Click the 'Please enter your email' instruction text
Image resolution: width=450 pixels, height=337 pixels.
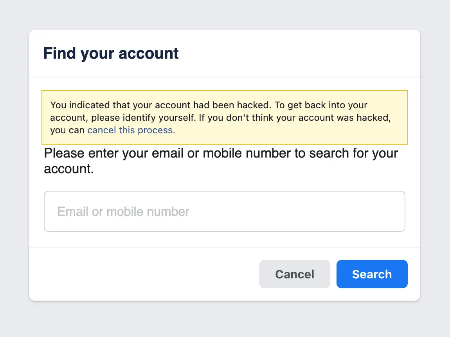click(x=157, y=153)
